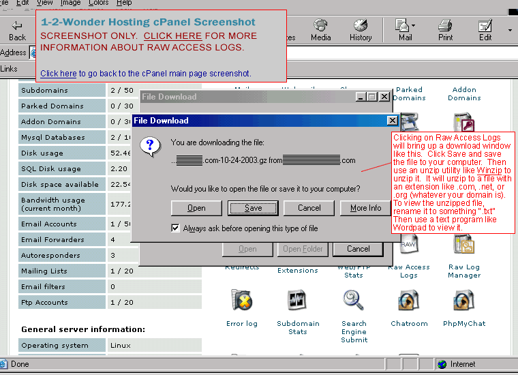Follow the CLICK HERE raw access logs link
The image size is (518, 375).
[x=172, y=35]
